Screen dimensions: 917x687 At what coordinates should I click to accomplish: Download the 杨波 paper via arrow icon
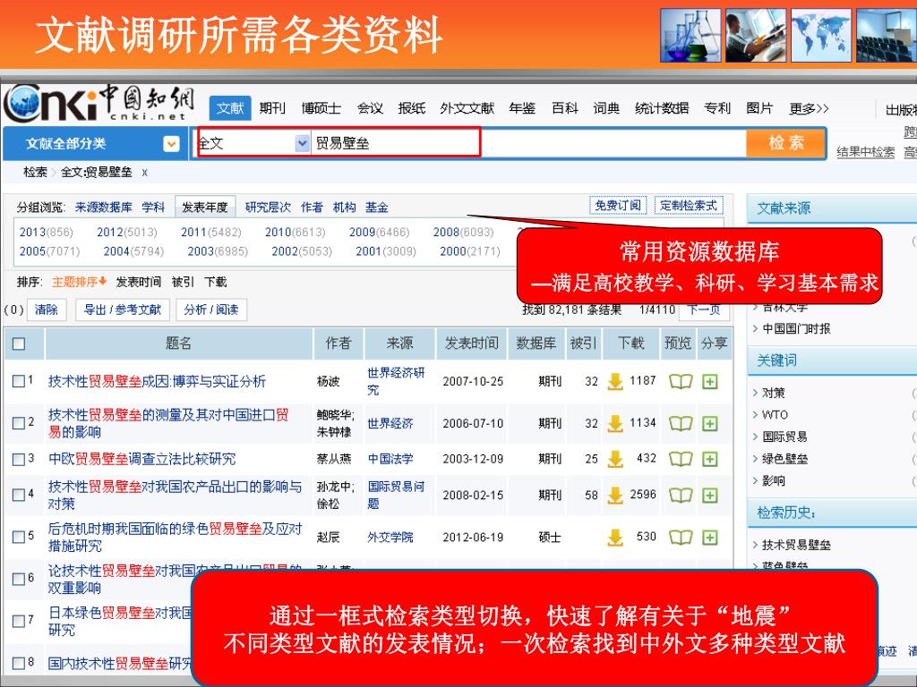click(x=615, y=381)
